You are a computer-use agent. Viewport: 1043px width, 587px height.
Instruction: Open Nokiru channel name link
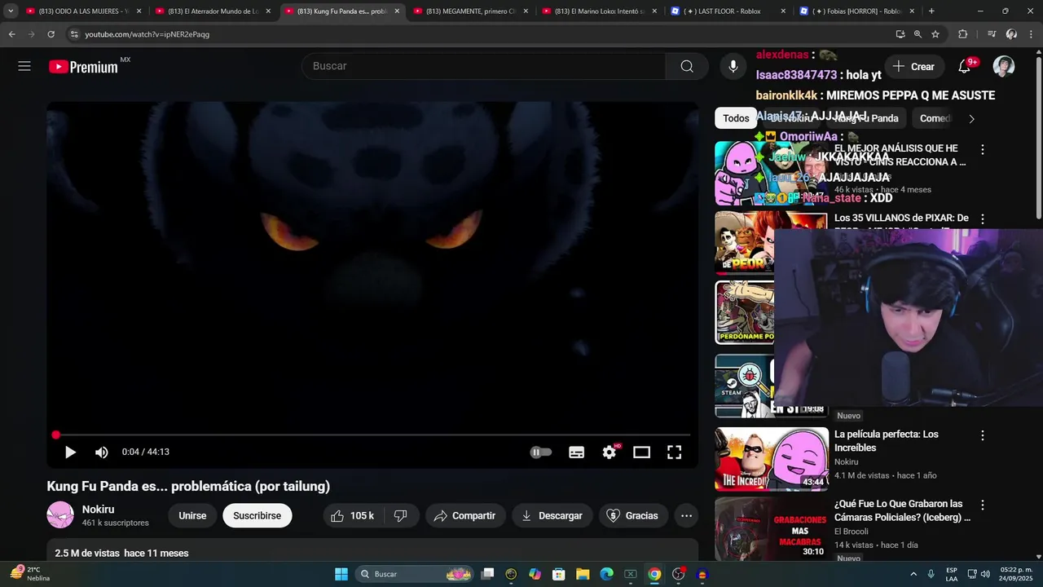[98, 509]
